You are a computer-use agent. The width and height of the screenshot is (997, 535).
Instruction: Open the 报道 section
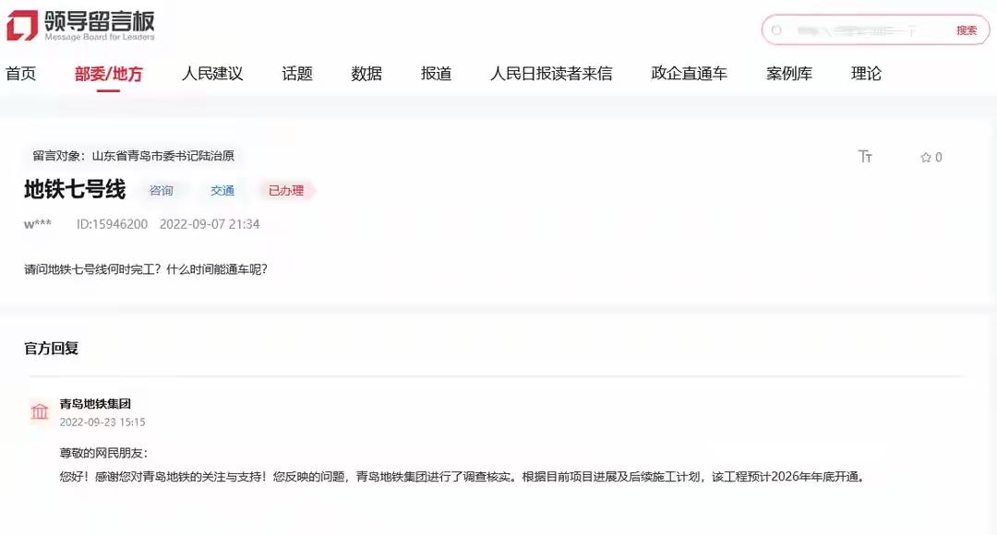435,73
